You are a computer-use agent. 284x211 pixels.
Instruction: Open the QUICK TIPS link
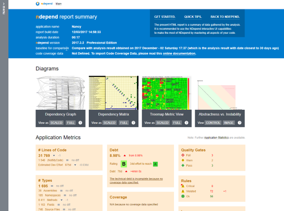coord(193,17)
